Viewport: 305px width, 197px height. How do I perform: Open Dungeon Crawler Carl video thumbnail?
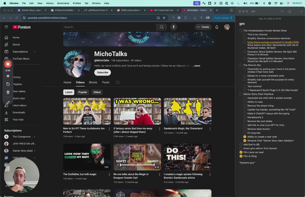pos(137,157)
